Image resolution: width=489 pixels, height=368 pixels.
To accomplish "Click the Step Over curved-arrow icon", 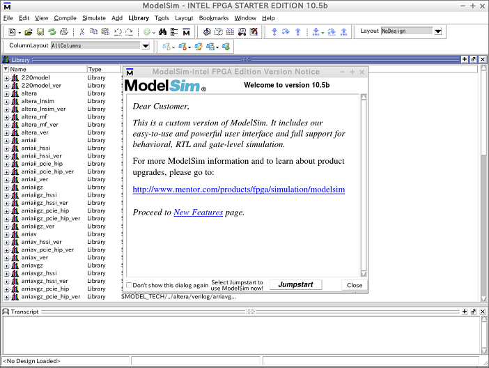I will [x=286, y=32].
